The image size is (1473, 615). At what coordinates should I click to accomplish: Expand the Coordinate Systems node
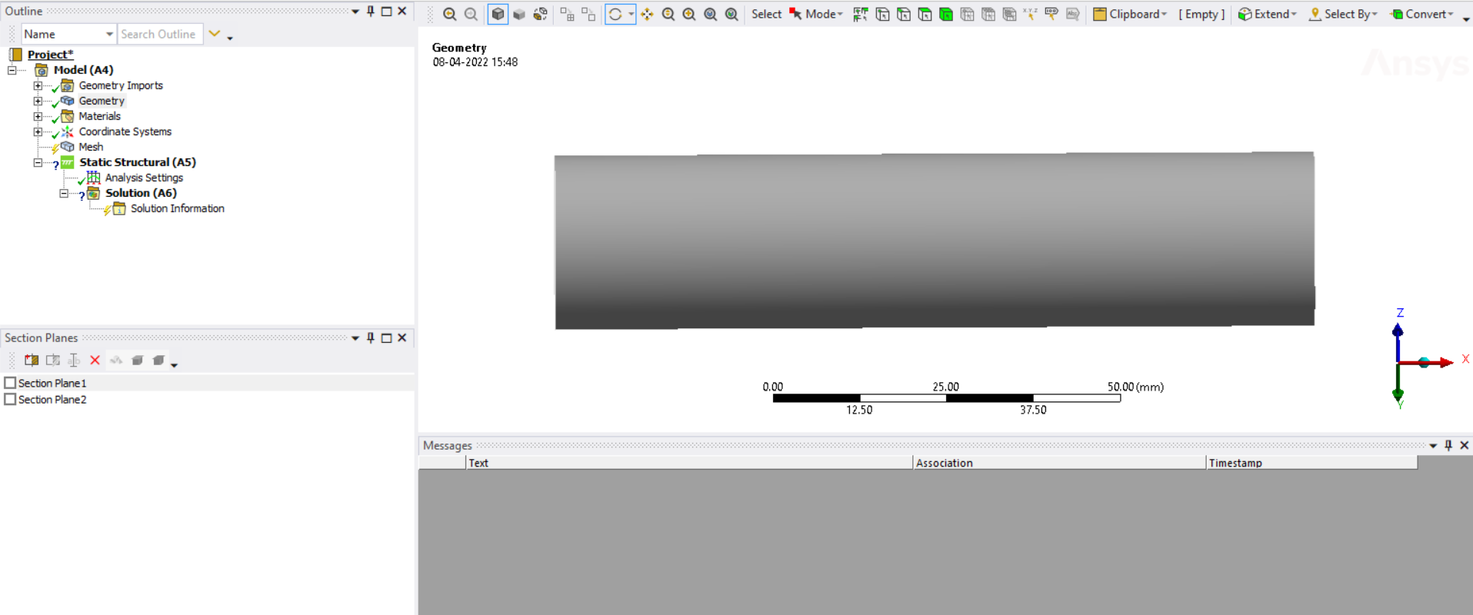(x=38, y=131)
